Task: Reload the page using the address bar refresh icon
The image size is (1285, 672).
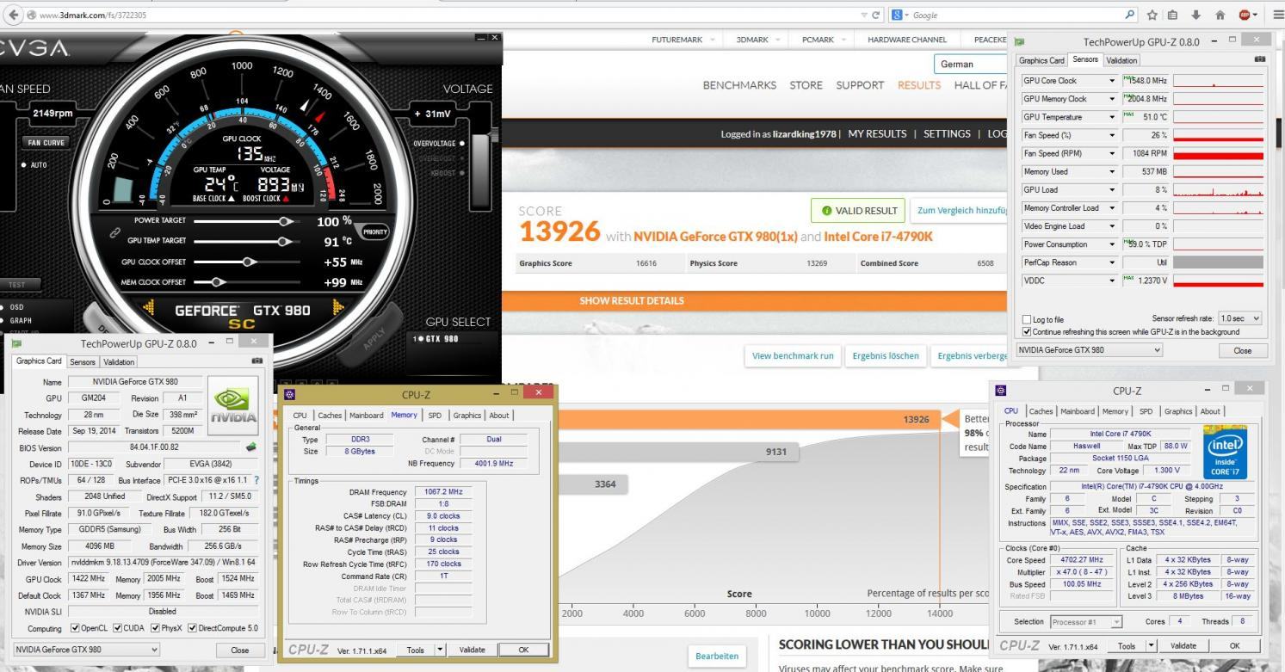Action: [876, 15]
